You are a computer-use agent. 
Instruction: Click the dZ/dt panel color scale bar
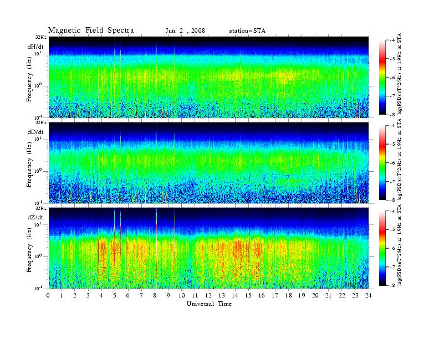point(382,248)
